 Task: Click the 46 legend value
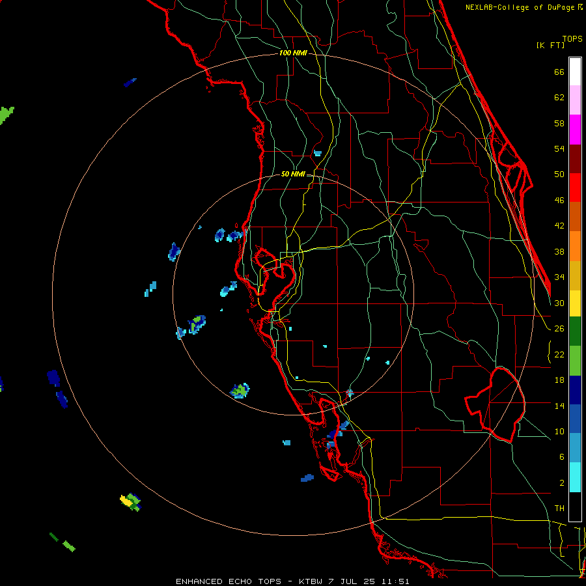559,201
